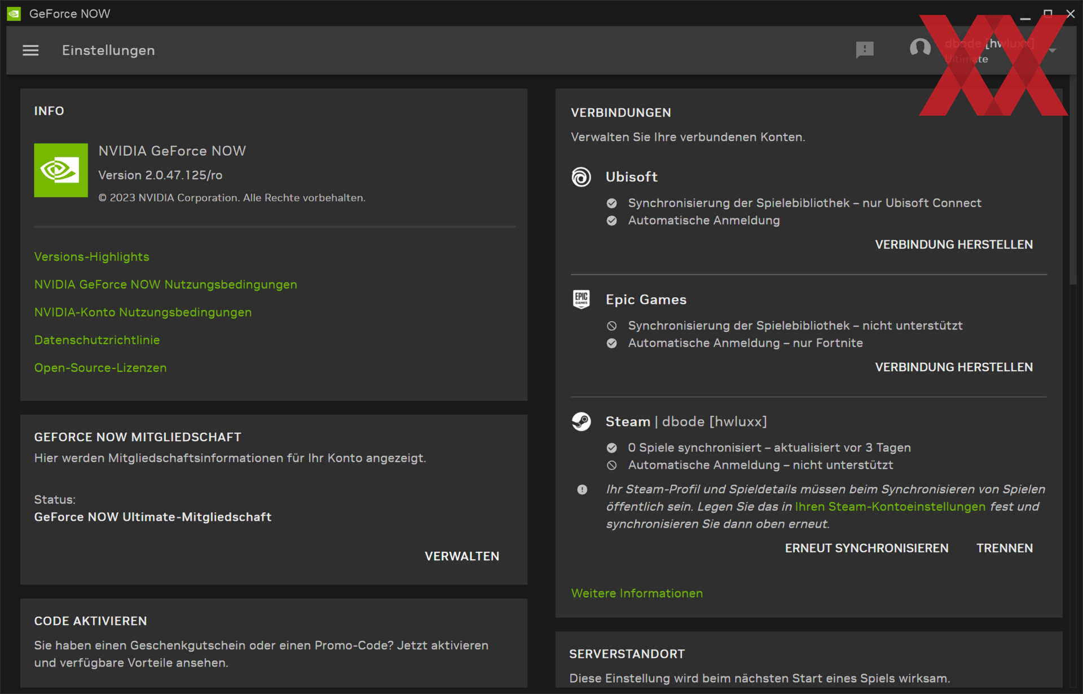This screenshot has height=694, width=1083.
Task: Open Weitere Informationen link
Action: [637, 593]
